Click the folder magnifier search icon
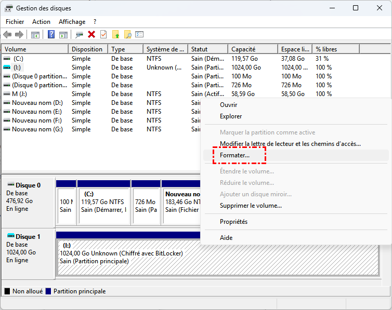This screenshot has width=392, height=310. (x=127, y=35)
